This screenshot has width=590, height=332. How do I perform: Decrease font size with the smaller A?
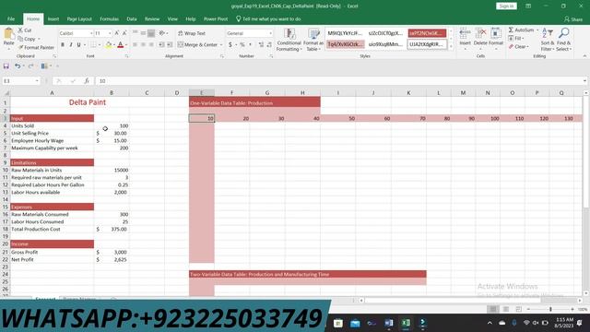(124, 33)
